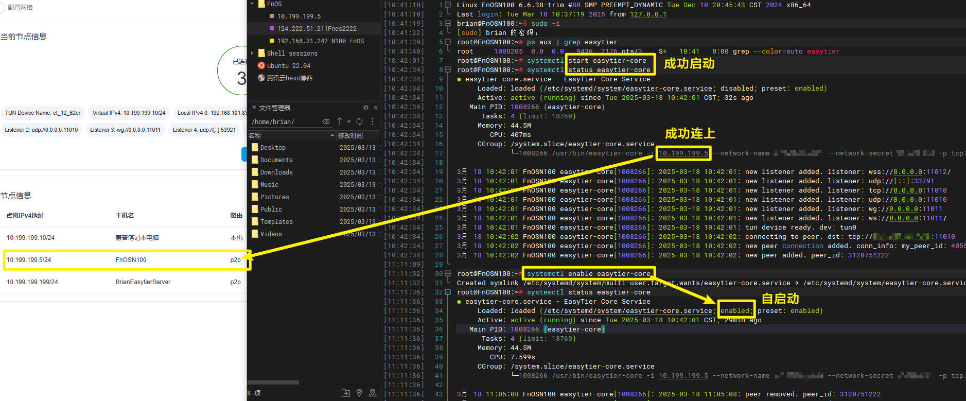Clear the /home/brian/ path field
The width and height of the screenshot is (966, 401).
326,122
